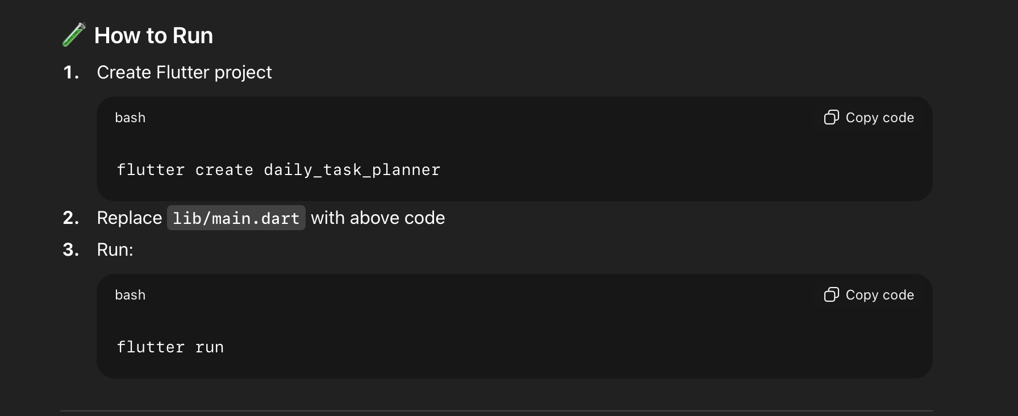Click the flutter run command text
The image size is (1018, 416).
tap(170, 347)
